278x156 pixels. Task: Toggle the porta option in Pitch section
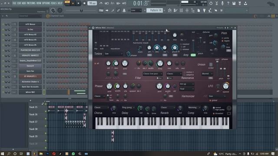[x=225, y=38]
